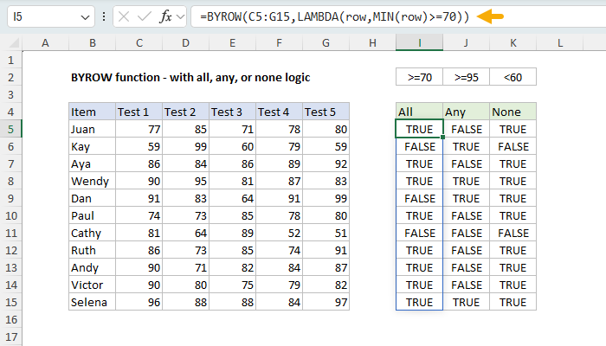Viewport: 606px width, 346px height.
Task: Select row 11 header
Action: point(10,233)
